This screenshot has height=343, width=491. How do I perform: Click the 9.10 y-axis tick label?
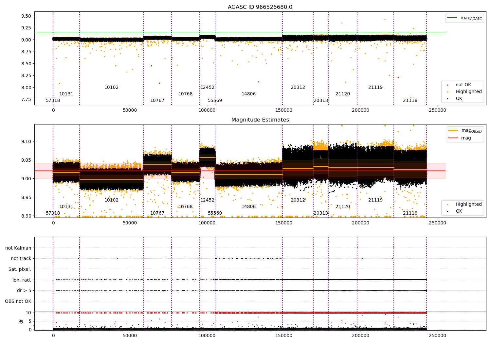click(26, 141)
